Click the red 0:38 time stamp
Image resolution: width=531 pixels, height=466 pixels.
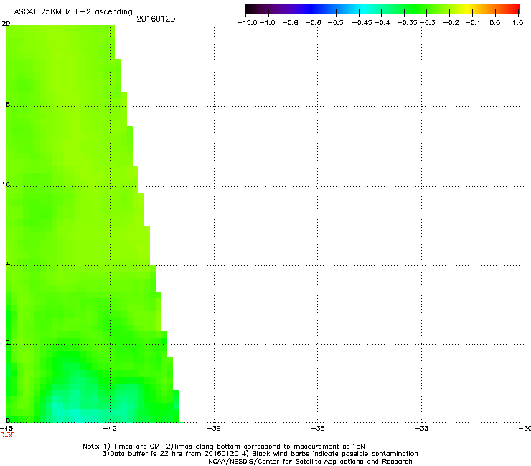click(x=7, y=435)
